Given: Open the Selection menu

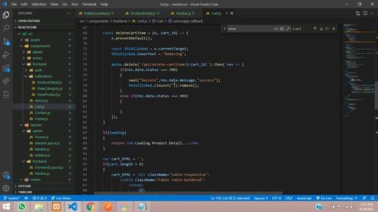Looking at the screenshot, I should (x=38, y=4).
